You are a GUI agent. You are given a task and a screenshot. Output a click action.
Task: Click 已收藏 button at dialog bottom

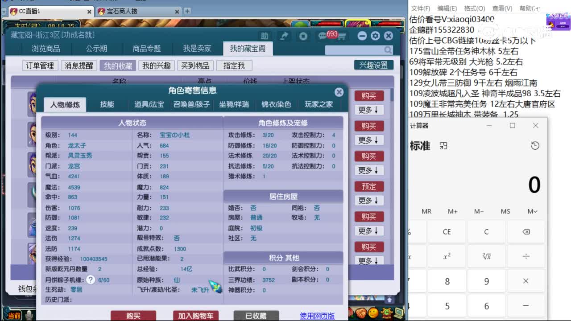click(x=256, y=316)
